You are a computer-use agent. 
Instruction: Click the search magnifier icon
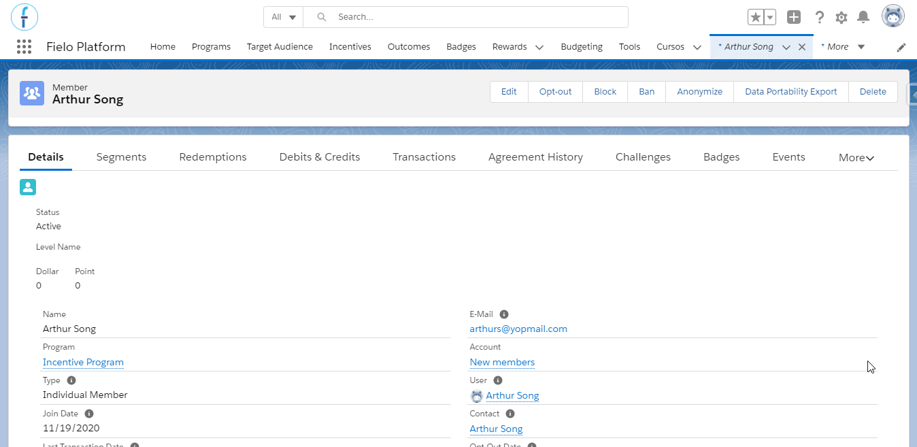click(322, 17)
